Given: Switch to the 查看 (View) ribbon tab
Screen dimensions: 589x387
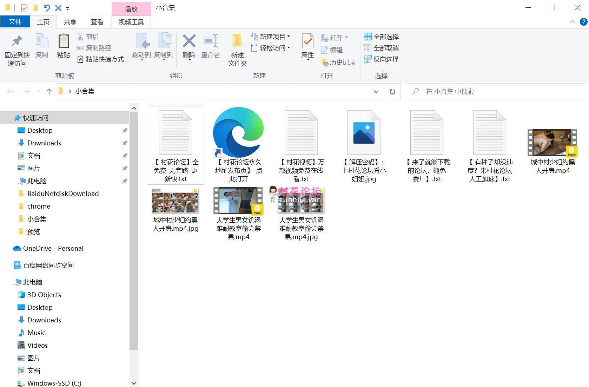Looking at the screenshot, I should pos(97,22).
